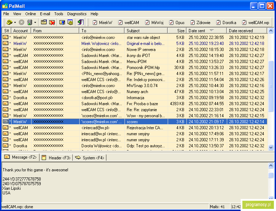Select the 'Re: [PINs_news] gre...' message
This screenshot has height=211, width=276.
pos(135,73)
